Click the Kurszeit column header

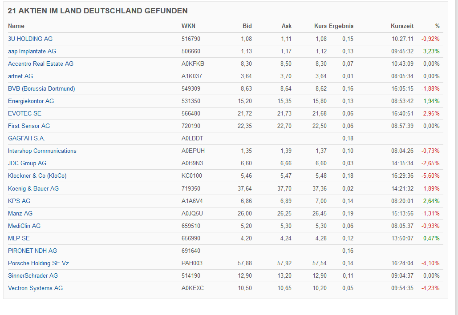(402, 26)
